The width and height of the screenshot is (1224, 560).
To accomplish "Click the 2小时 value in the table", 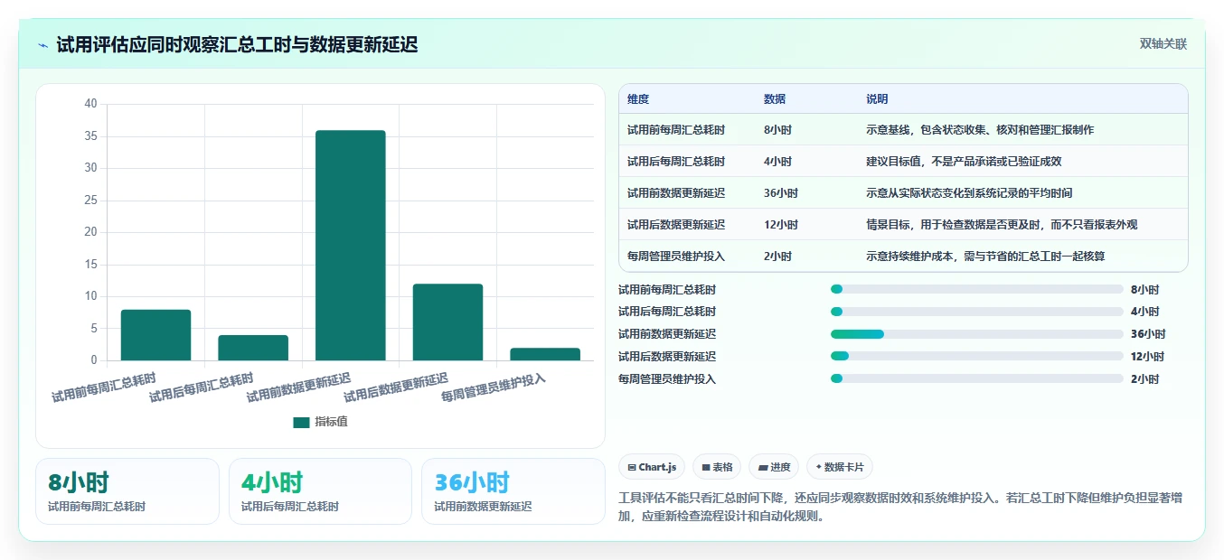I will tap(777, 257).
